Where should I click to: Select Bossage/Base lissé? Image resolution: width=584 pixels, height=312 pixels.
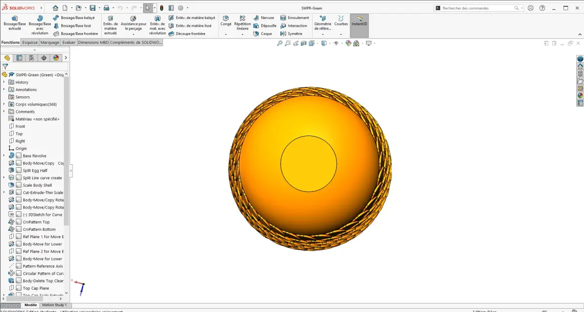pyautogui.click(x=72, y=26)
